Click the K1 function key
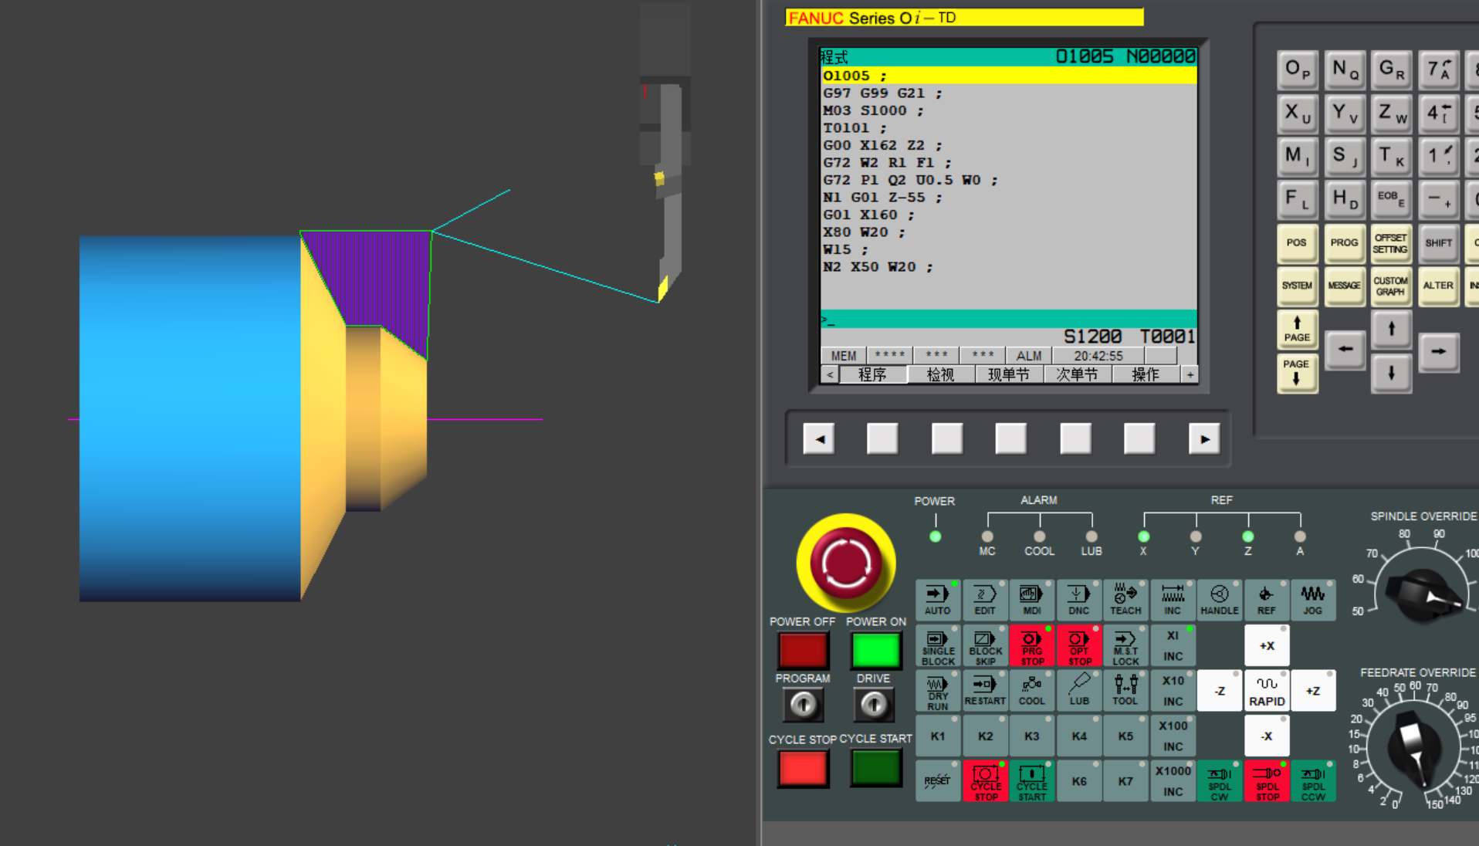This screenshot has height=846, width=1479. coord(938,736)
